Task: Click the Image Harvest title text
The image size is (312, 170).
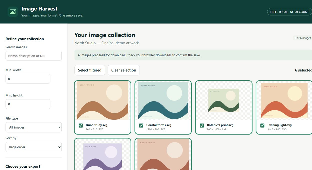Action: 39,9
